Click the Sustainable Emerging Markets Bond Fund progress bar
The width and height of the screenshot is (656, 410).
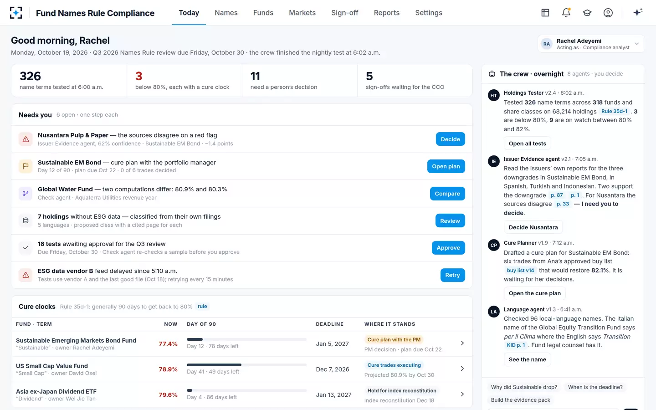pos(246,339)
